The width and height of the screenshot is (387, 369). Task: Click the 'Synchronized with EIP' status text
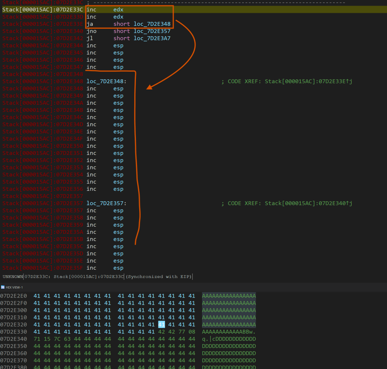coord(159,277)
